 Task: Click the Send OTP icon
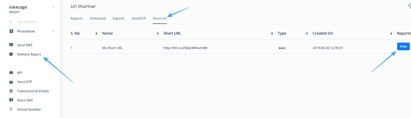click(11, 82)
